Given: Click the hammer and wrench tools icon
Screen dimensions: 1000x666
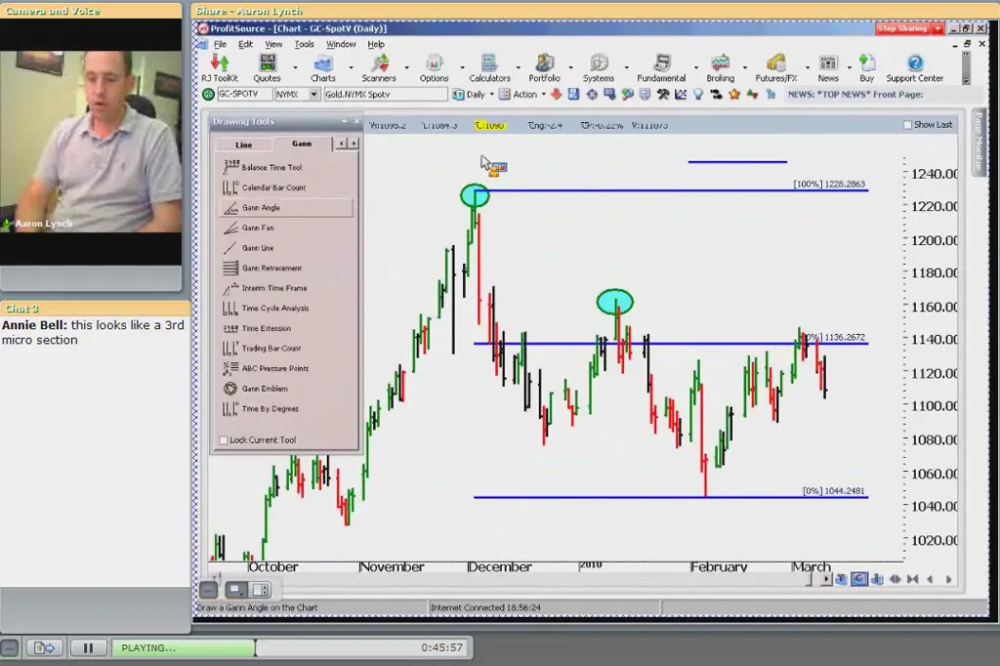Looking at the screenshot, I should pos(663,95).
